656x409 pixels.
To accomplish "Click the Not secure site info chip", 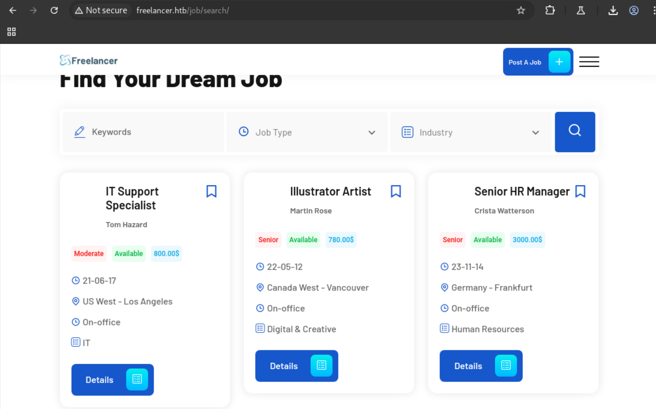I will 101,10.
